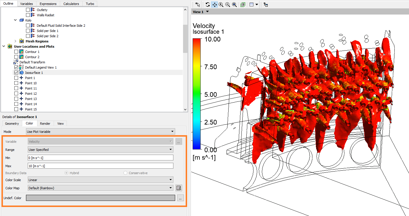Collapse the Kolo tree node
The width and height of the screenshot is (409, 216).
coord(15,20)
